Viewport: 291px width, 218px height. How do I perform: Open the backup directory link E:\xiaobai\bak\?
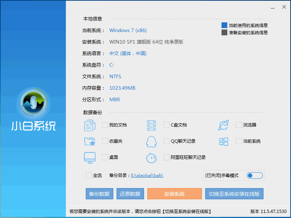[x=147, y=175]
